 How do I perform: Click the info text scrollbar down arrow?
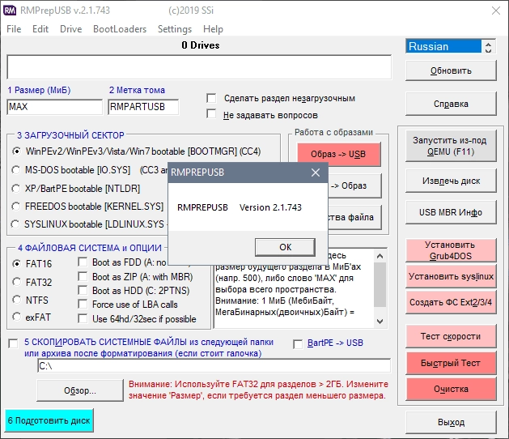380,322
